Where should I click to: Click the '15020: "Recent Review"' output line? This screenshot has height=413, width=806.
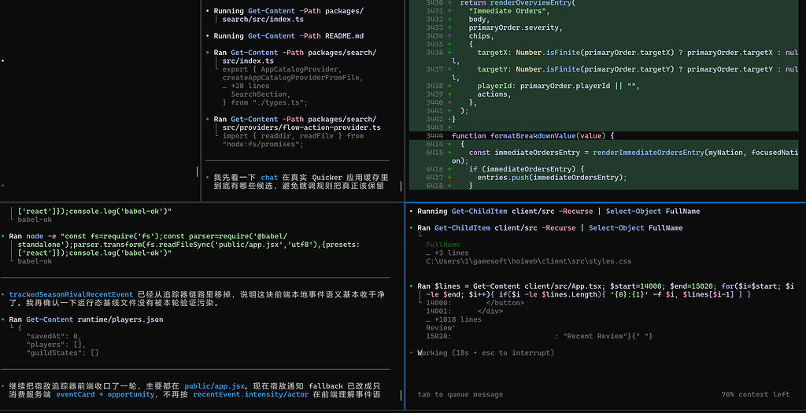pos(539,336)
